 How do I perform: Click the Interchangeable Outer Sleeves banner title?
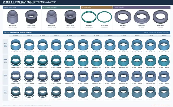[x=18, y=32]
